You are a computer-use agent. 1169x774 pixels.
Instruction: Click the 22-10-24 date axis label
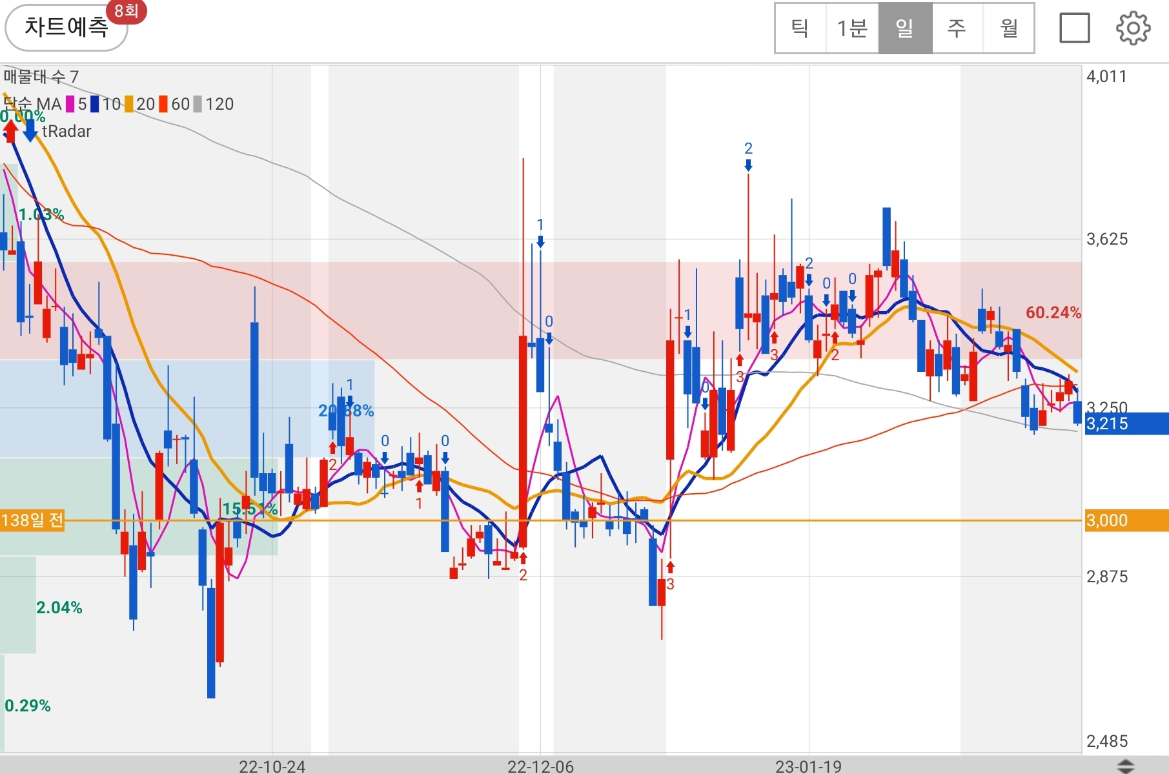[272, 766]
